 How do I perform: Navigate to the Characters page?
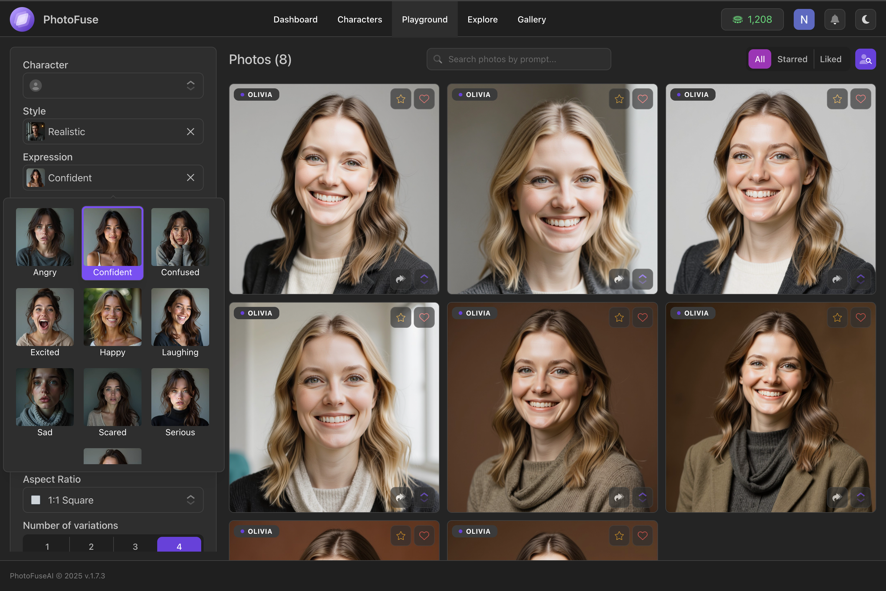pos(360,19)
